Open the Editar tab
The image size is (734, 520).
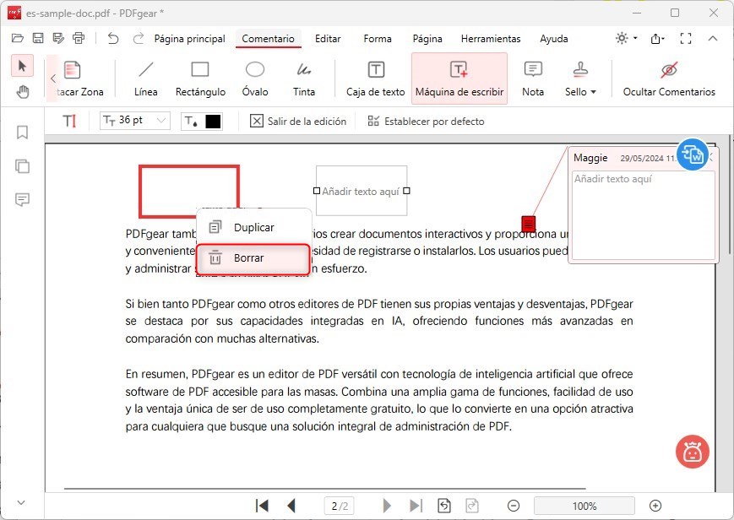tap(328, 39)
